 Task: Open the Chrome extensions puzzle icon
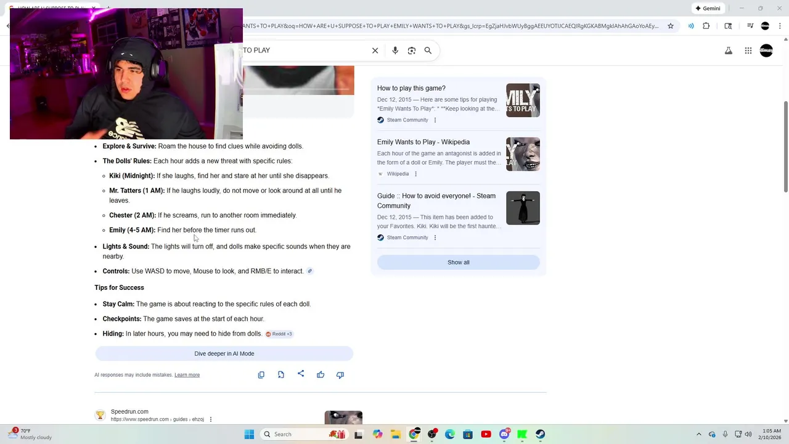coord(706,26)
